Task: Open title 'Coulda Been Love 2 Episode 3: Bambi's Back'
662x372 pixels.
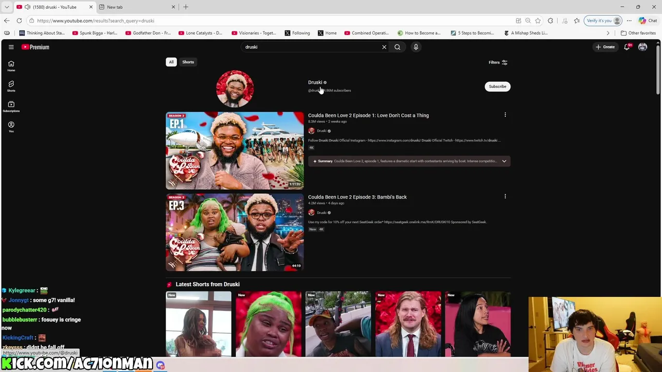Action: 357,197
